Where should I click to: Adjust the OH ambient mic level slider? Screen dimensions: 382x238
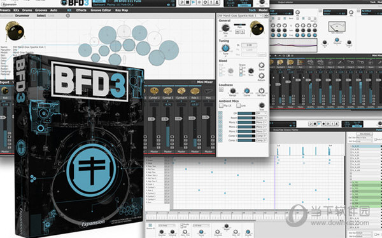(246, 114)
